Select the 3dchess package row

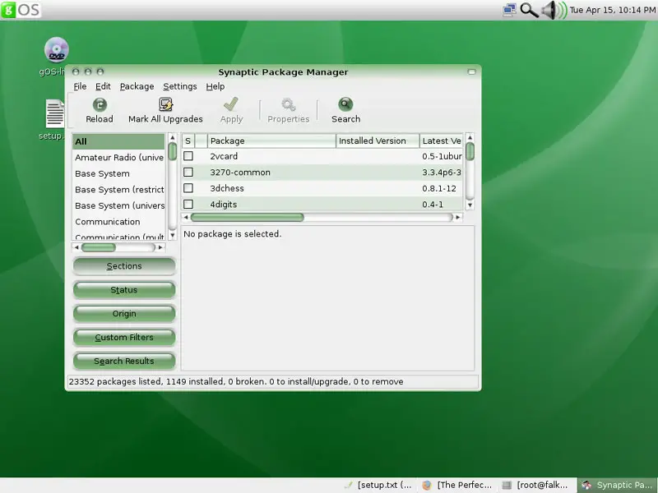[x=322, y=188]
